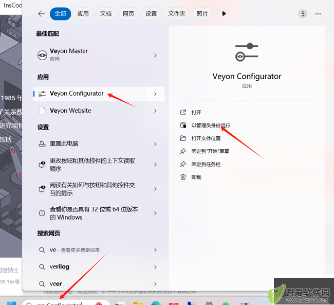This screenshot has height=305, width=334.
Task: Show more filters with the play arrow
Action: point(224,14)
